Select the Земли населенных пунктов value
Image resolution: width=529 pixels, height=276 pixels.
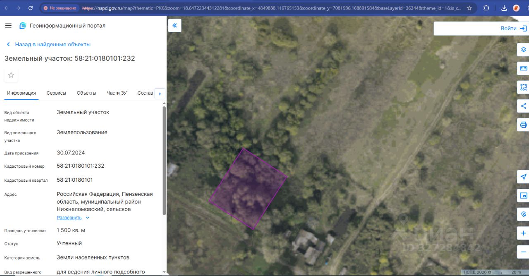point(93,257)
